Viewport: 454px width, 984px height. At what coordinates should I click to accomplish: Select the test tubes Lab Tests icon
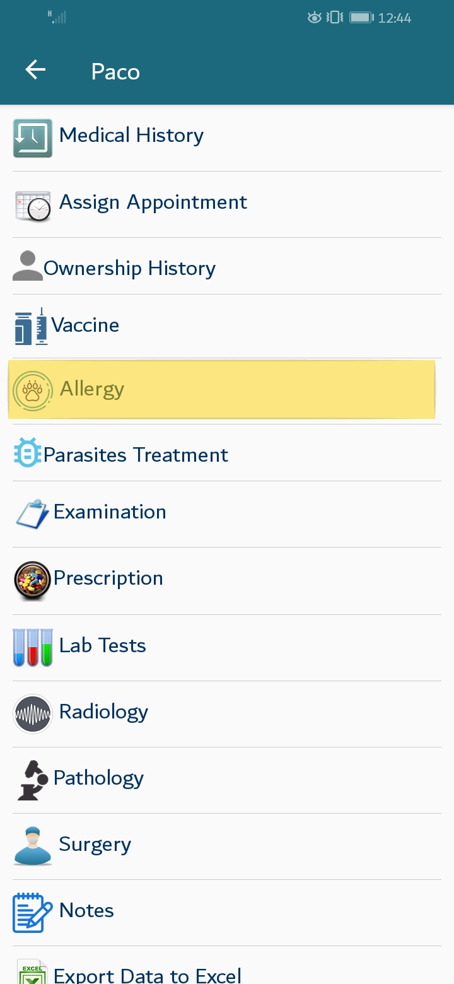click(33, 647)
